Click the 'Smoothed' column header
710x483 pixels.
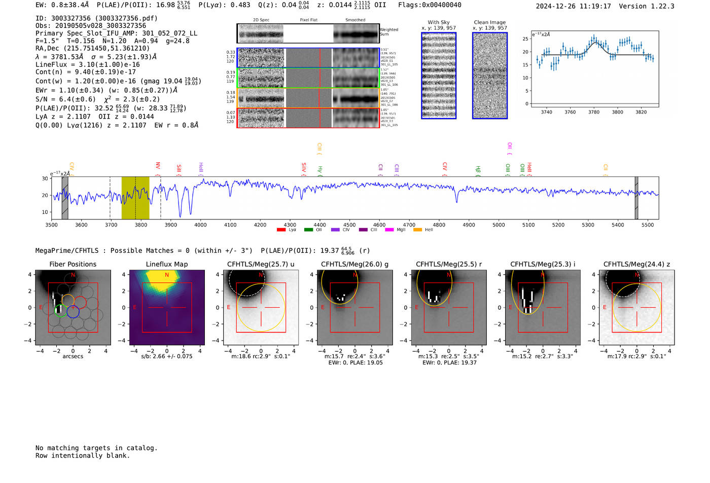click(355, 20)
